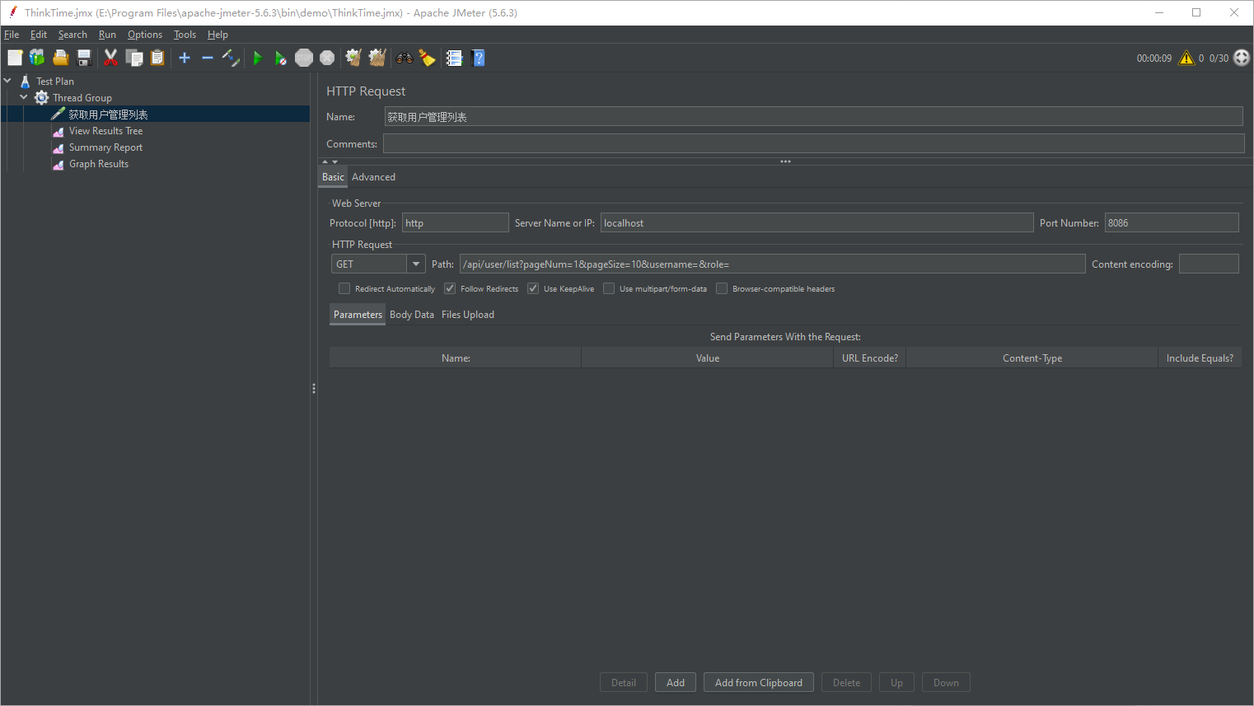1254x706 pixels.
Task: Select the Summary Report node
Action: (105, 147)
